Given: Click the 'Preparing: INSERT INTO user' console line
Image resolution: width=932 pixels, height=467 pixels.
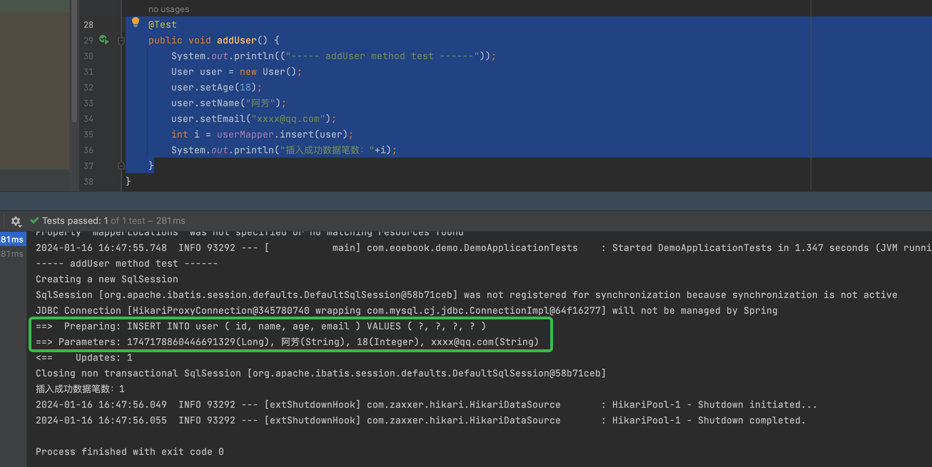Looking at the screenshot, I should (x=260, y=326).
